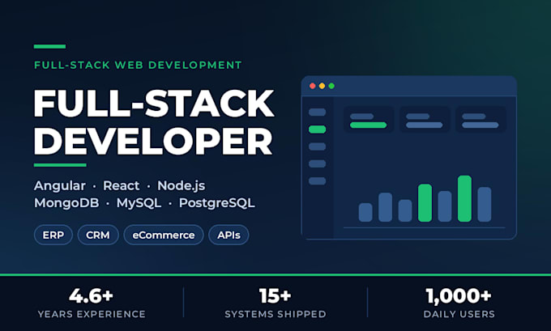
Task: Click the green maximize dot in mock window
Action: (x=331, y=86)
